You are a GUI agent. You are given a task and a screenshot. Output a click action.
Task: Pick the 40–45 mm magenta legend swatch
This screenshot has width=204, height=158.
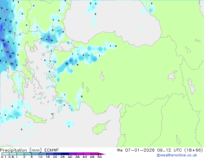(87, 154)
